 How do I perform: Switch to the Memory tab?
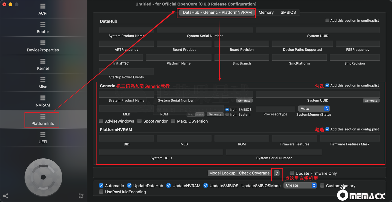coord(266,13)
